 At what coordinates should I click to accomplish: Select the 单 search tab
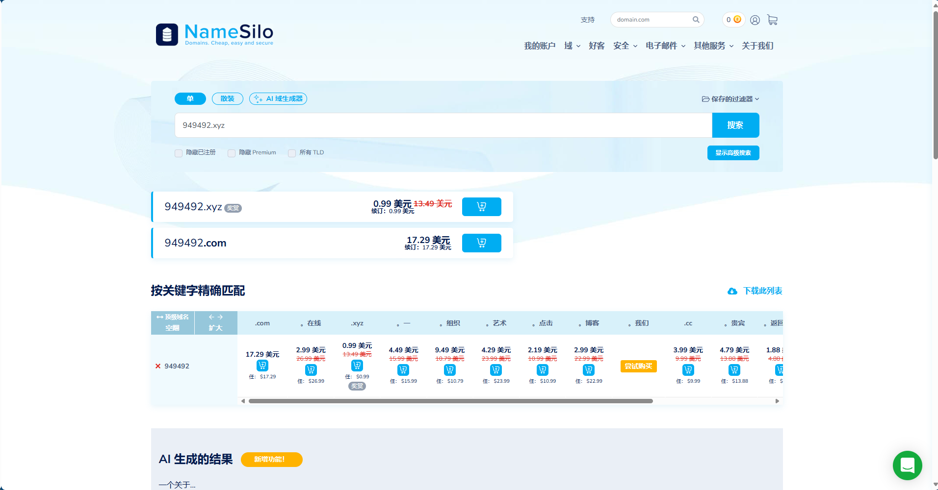(190, 98)
